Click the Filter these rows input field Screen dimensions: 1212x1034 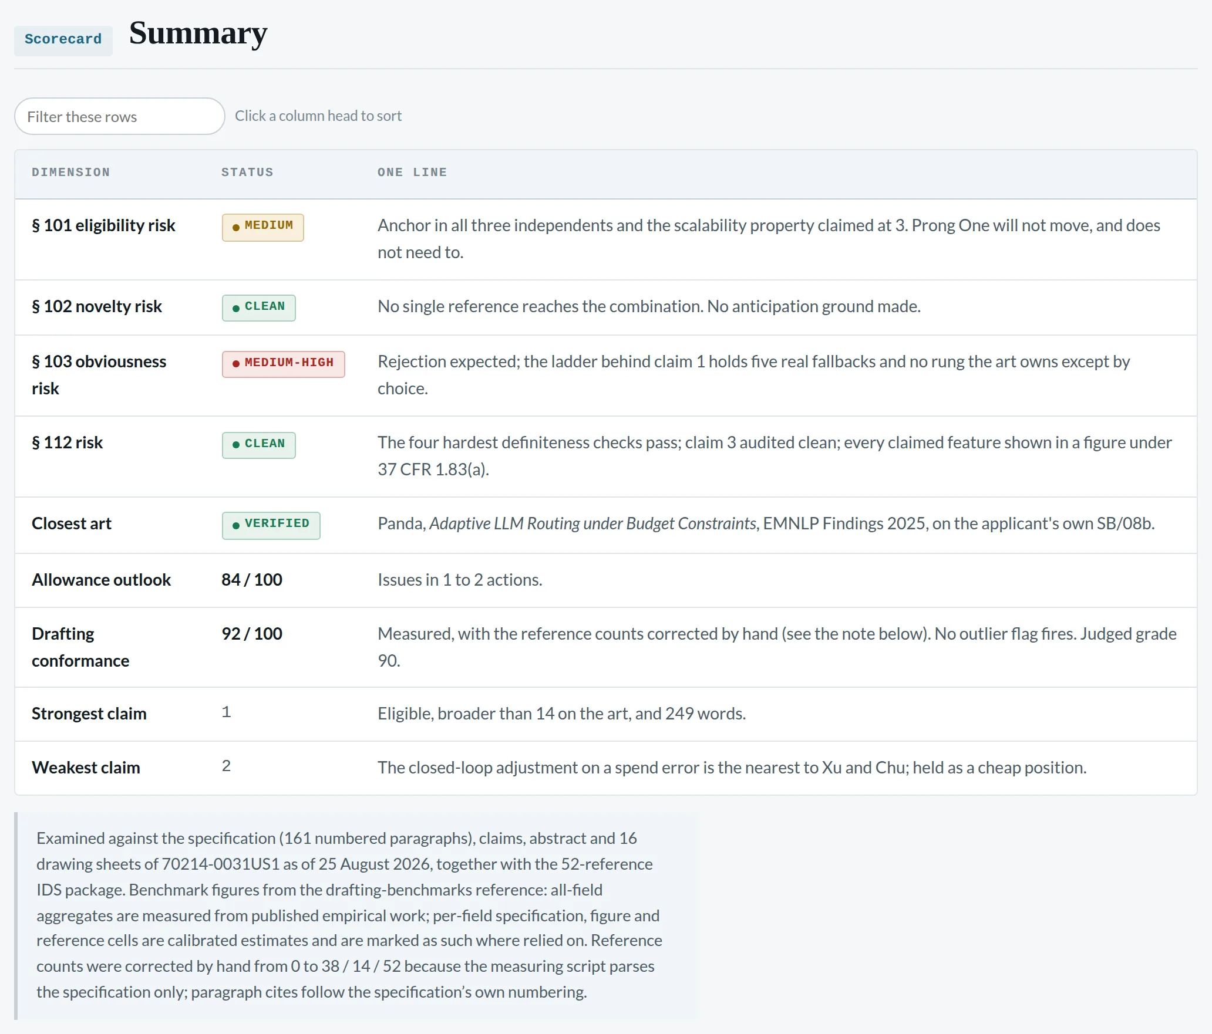[120, 116]
